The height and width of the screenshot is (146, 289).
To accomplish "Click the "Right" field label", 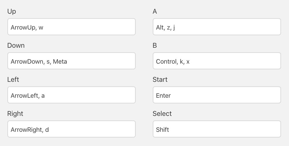I will tap(15, 114).
